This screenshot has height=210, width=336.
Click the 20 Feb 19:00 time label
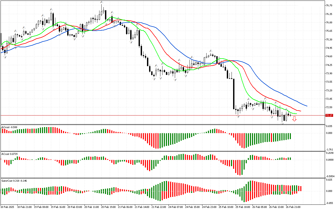point(108,207)
